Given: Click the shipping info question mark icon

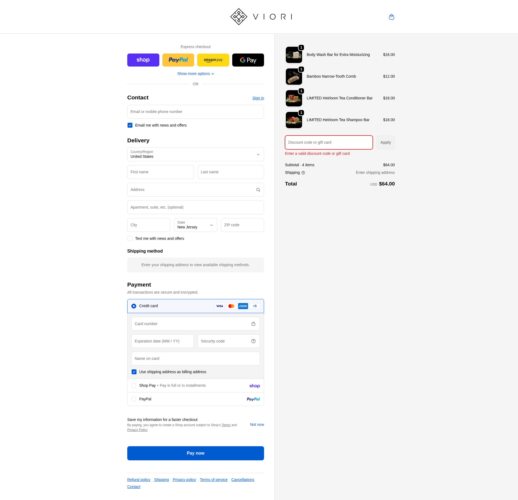Looking at the screenshot, I should tap(303, 173).
